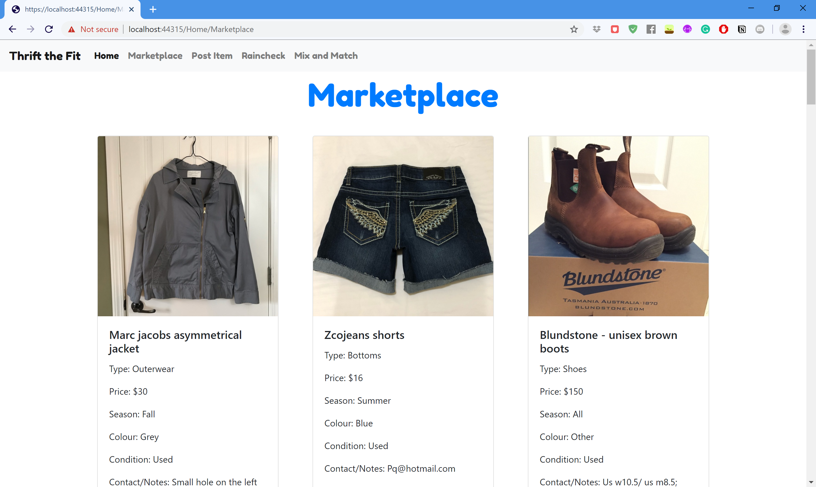Open the Facebook extension icon

[651, 29]
